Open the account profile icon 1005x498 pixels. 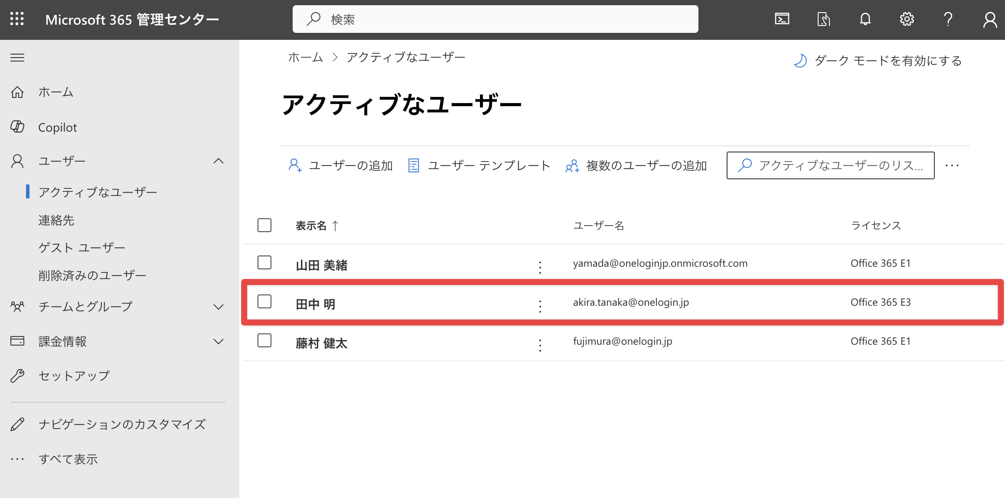pos(990,19)
